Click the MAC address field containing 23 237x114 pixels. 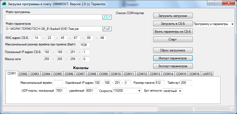tap(51, 38)
